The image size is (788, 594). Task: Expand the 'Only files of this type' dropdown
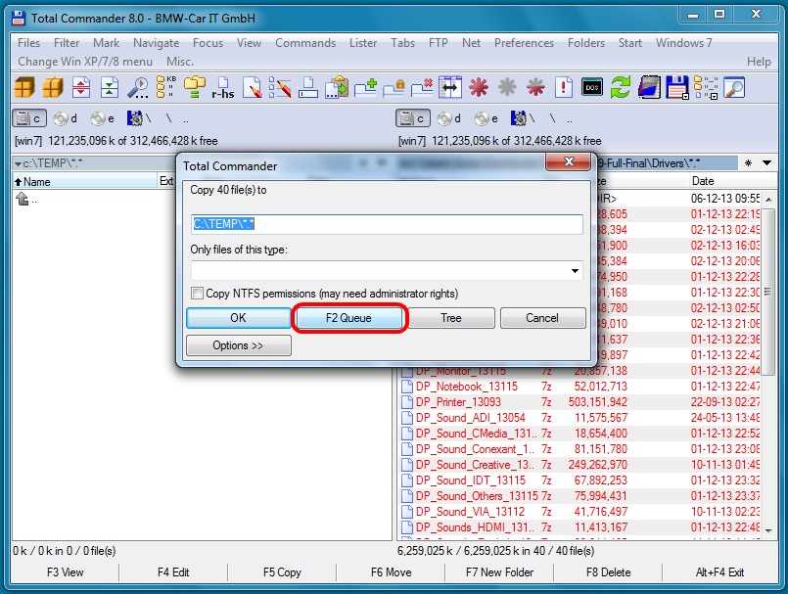(x=575, y=271)
